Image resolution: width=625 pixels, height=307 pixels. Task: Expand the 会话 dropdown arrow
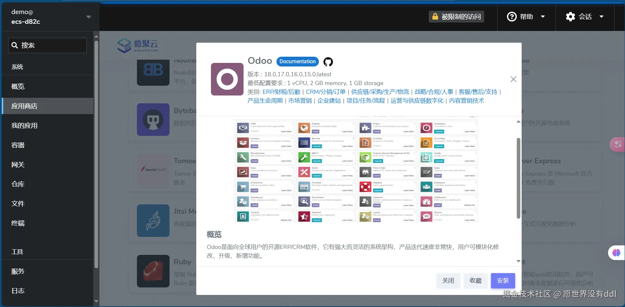pyautogui.click(x=602, y=16)
